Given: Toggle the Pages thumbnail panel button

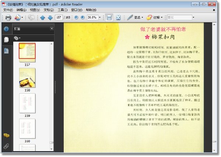Looking at the screenshot, I should [6, 39].
